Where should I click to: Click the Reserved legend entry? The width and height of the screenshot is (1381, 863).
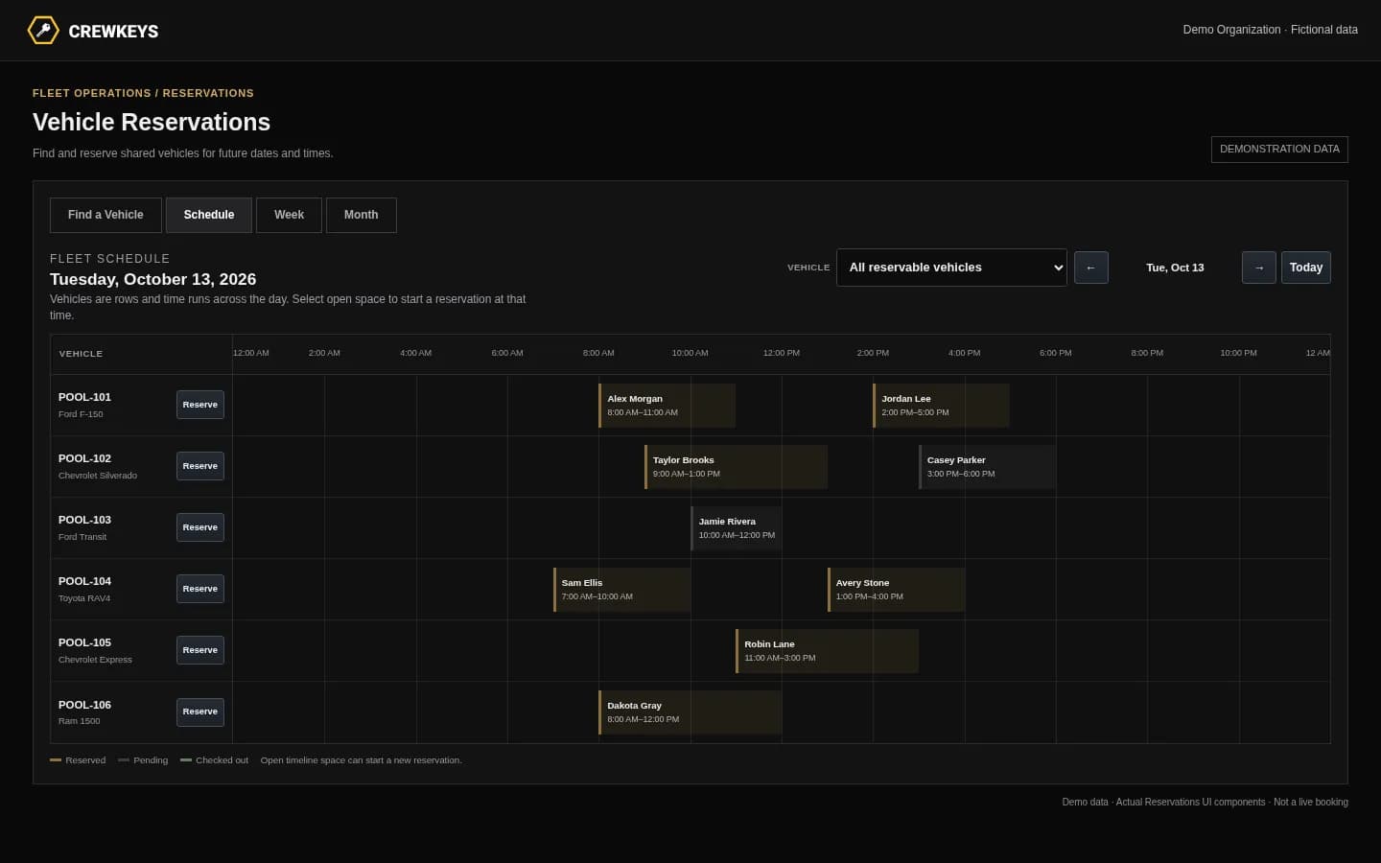click(x=78, y=760)
